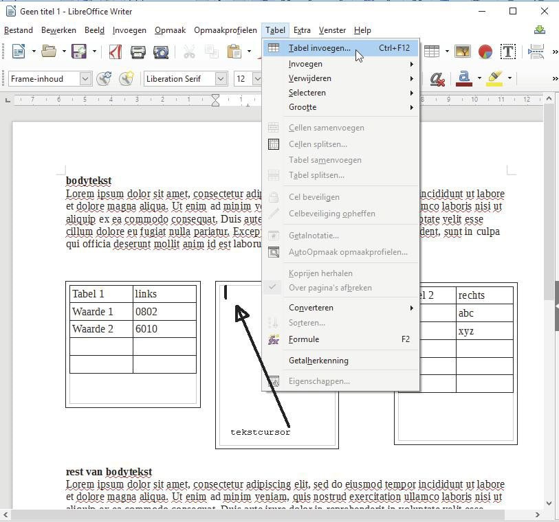Click the Clear Direct Formatting icon
559x522 pixels.
tap(437, 79)
